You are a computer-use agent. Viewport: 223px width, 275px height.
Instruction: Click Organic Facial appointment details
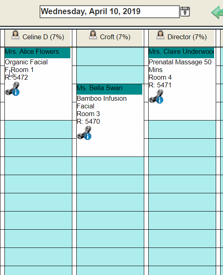[26, 62]
